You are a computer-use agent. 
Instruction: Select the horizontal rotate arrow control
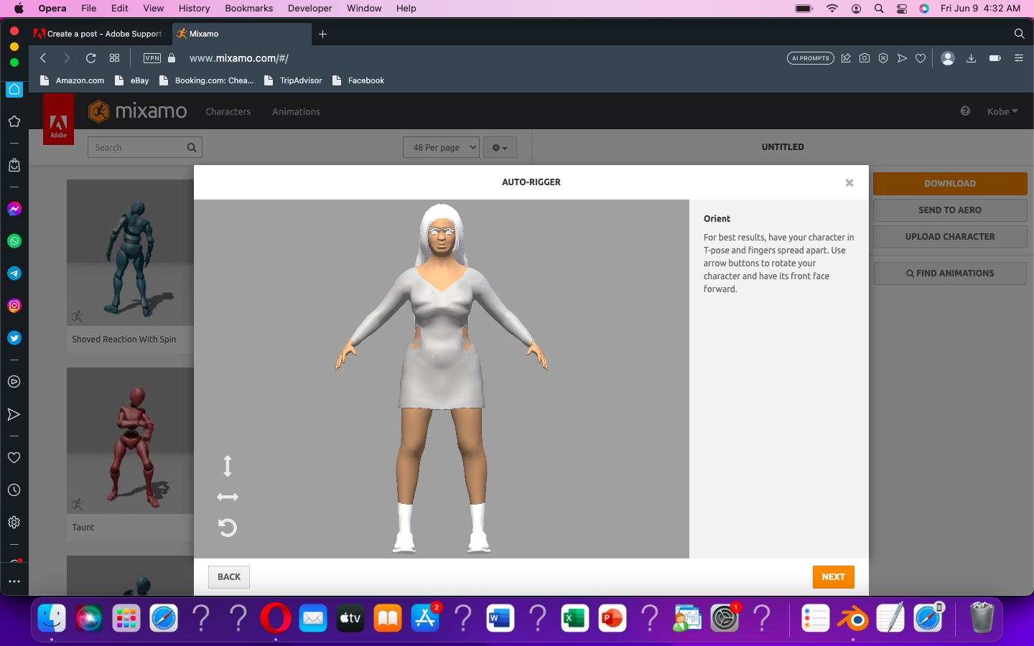coord(228,497)
